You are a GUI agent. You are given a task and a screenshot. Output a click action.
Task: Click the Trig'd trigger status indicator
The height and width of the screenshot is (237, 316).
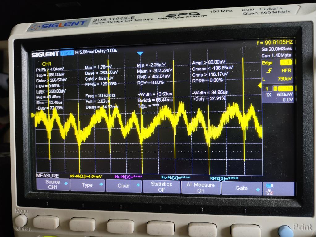(67, 53)
